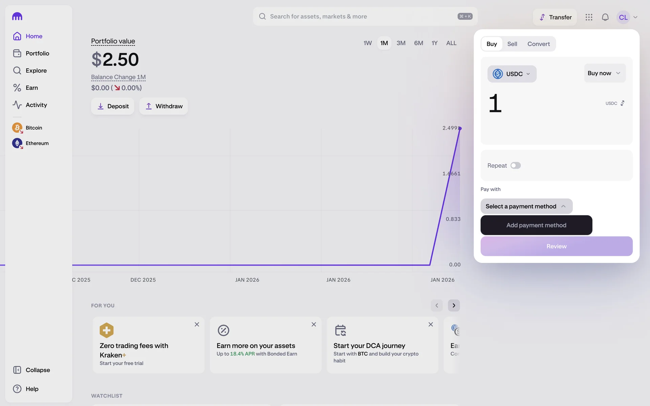This screenshot has height=406, width=650.
Task: Open Select a payment method dropdown
Action: coord(526,206)
